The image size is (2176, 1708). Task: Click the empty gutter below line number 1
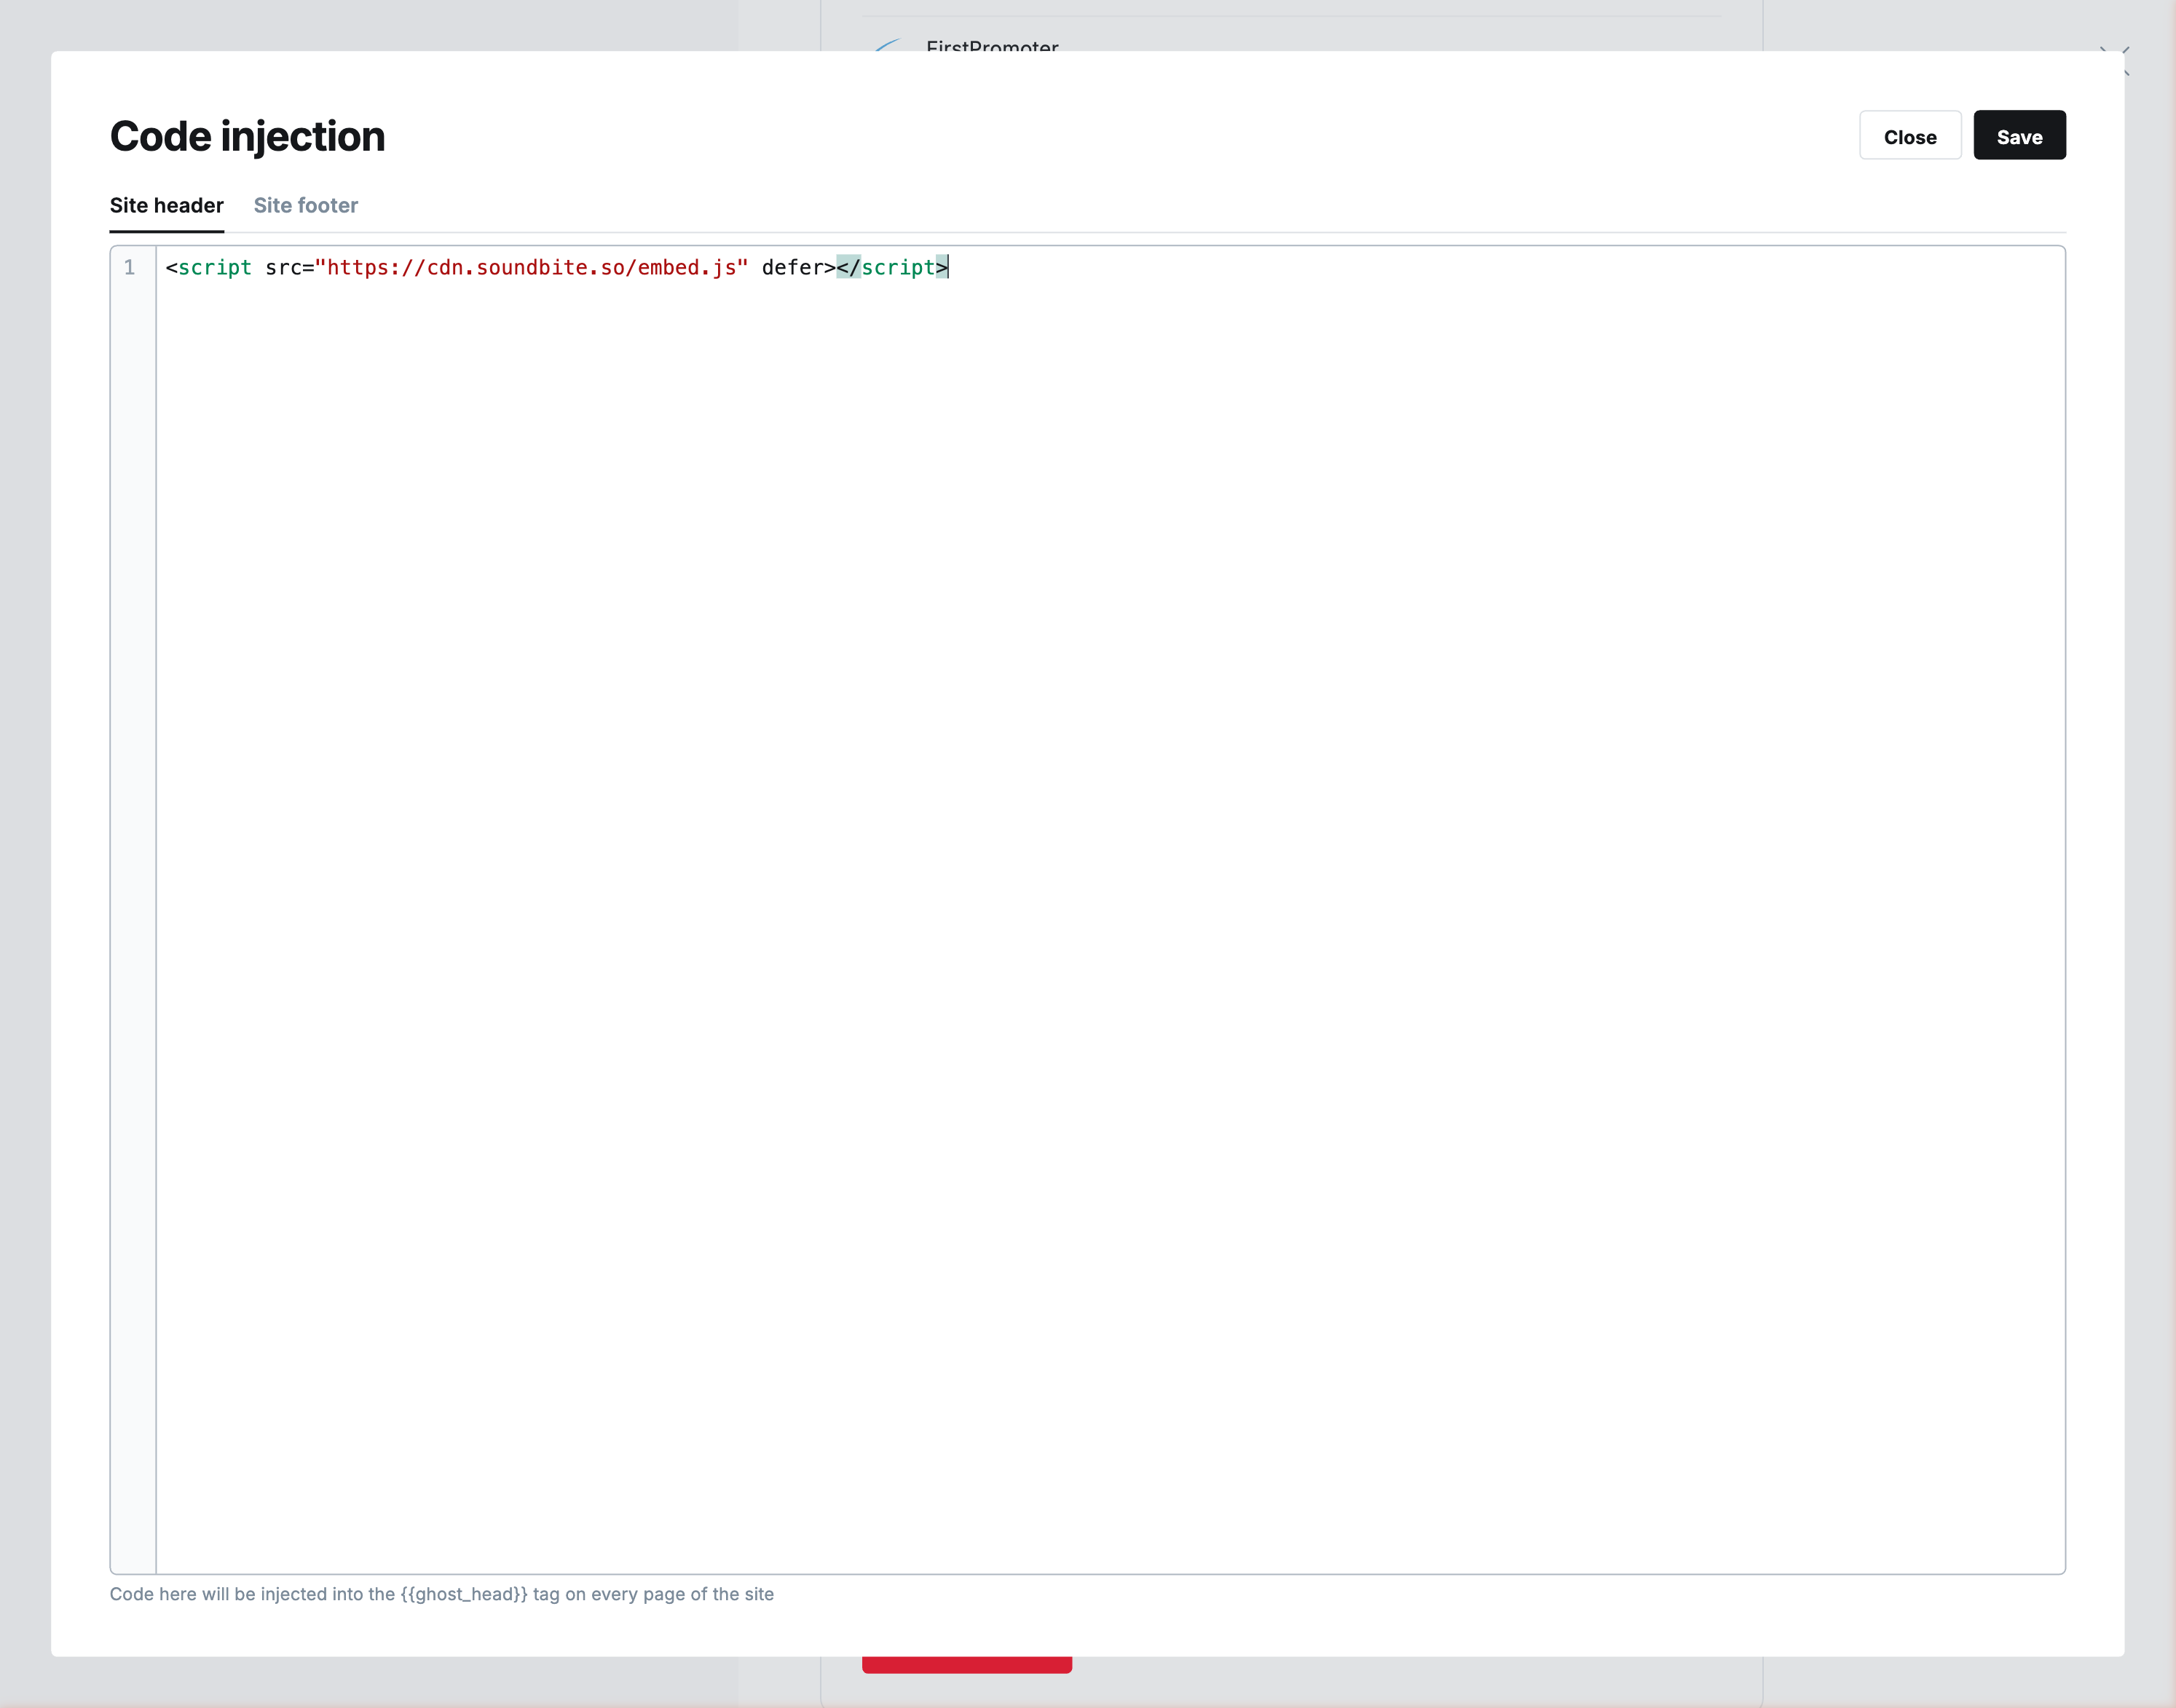[x=133, y=800]
